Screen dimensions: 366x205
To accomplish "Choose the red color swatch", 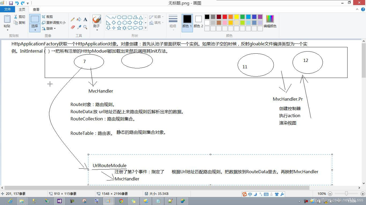I will click(x=225, y=17).
